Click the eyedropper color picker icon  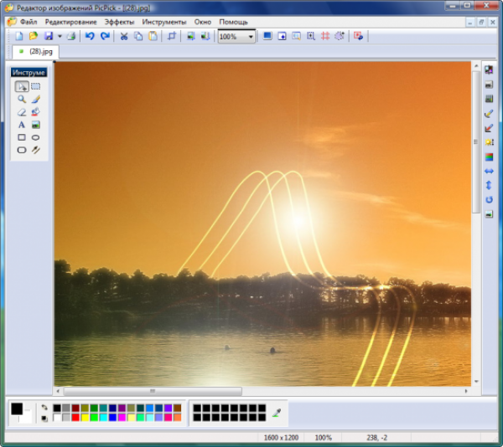pyautogui.click(x=277, y=413)
